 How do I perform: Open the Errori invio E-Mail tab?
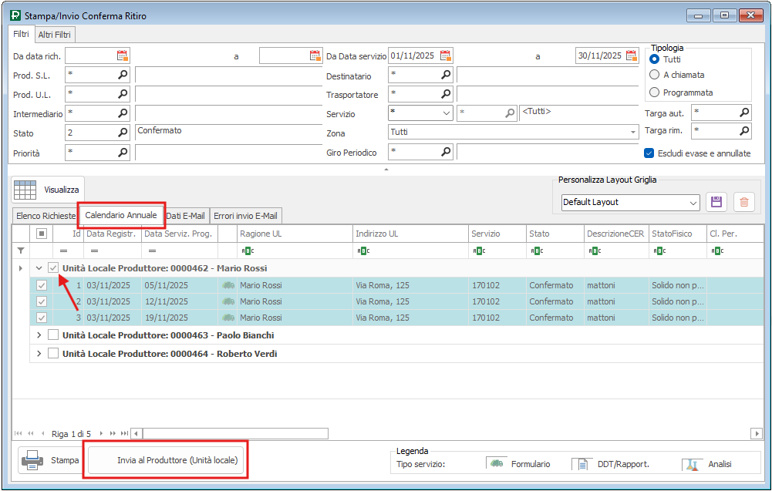pos(247,216)
